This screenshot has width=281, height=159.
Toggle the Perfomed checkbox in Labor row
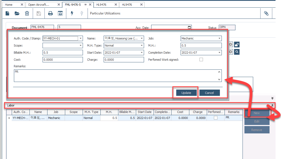[x=216, y=118]
